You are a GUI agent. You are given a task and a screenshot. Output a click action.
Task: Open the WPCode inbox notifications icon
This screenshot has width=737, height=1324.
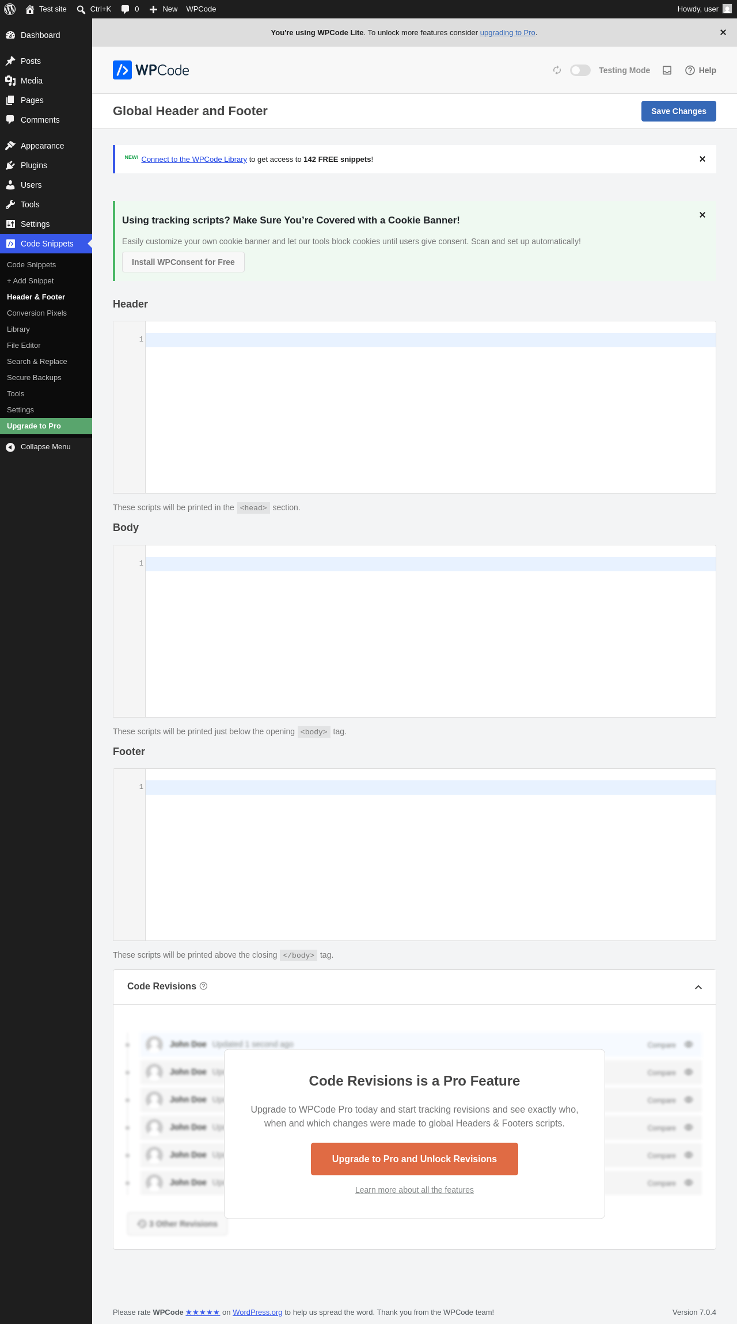coord(667,70)
